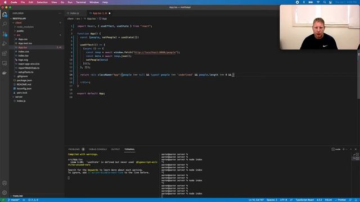This screenshot has height=202, width=360.
Task: Open the Selection menu
Action: (42, 2)
